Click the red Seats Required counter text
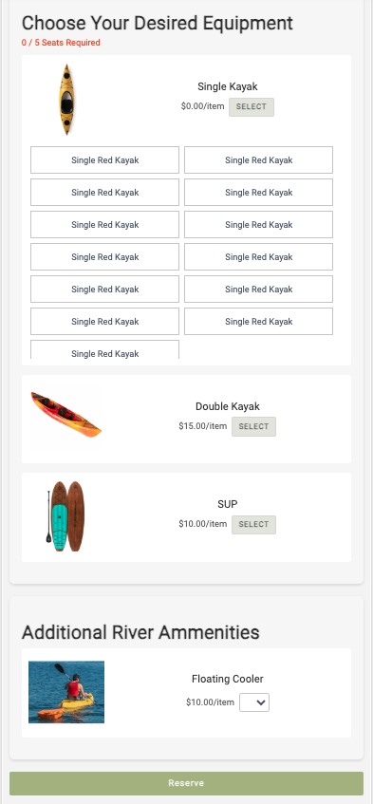 pos(61,43)
